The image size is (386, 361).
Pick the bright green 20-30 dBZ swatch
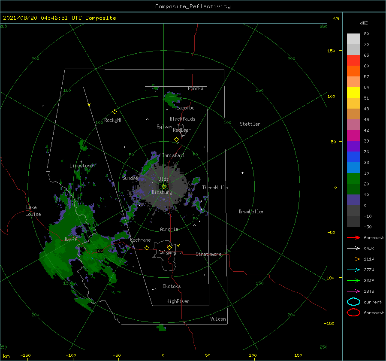click(x=353, y=179)
